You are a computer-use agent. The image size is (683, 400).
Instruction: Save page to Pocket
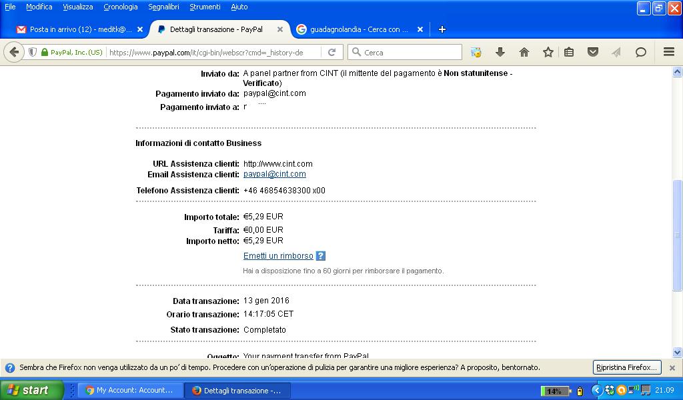click(x=592, y=52)
